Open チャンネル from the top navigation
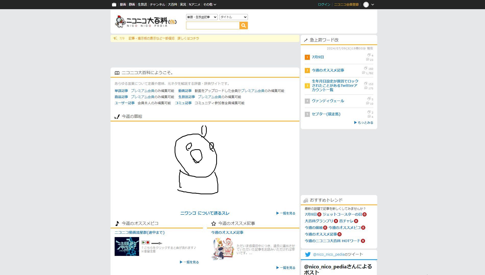Image resolution: width=485 pixels, height=275 pixels. (x=157, y=5)
